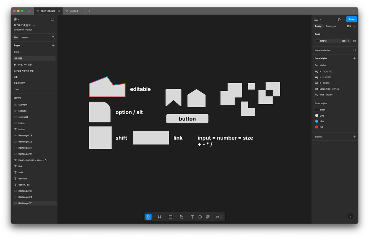Add an export setting with plus icon

(354, 136)
